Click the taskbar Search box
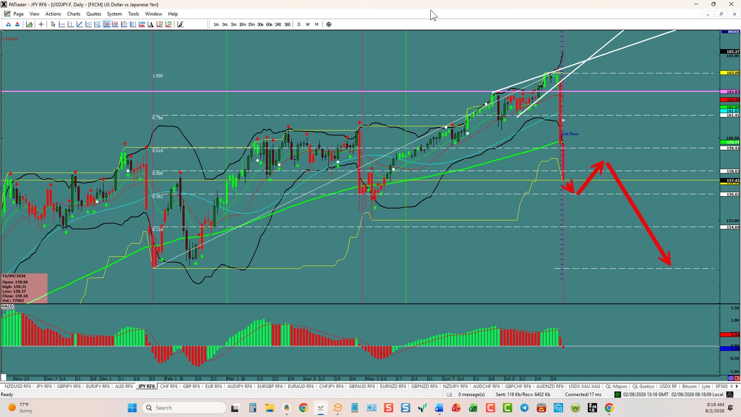Image resolution: width=741 pixels, height=417 pixels. pos(184,408)
